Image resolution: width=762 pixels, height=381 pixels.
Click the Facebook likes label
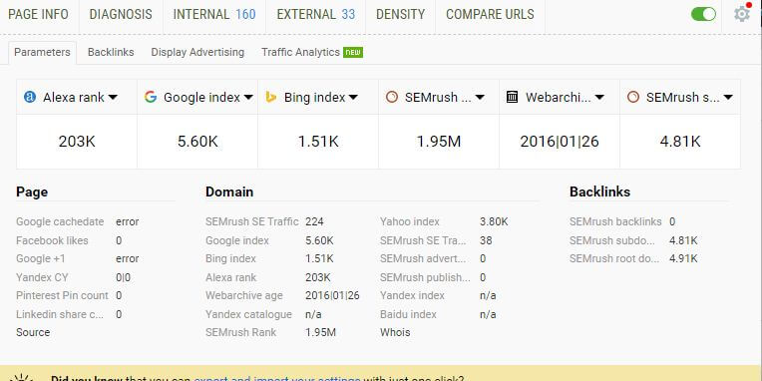pos(52,240)
